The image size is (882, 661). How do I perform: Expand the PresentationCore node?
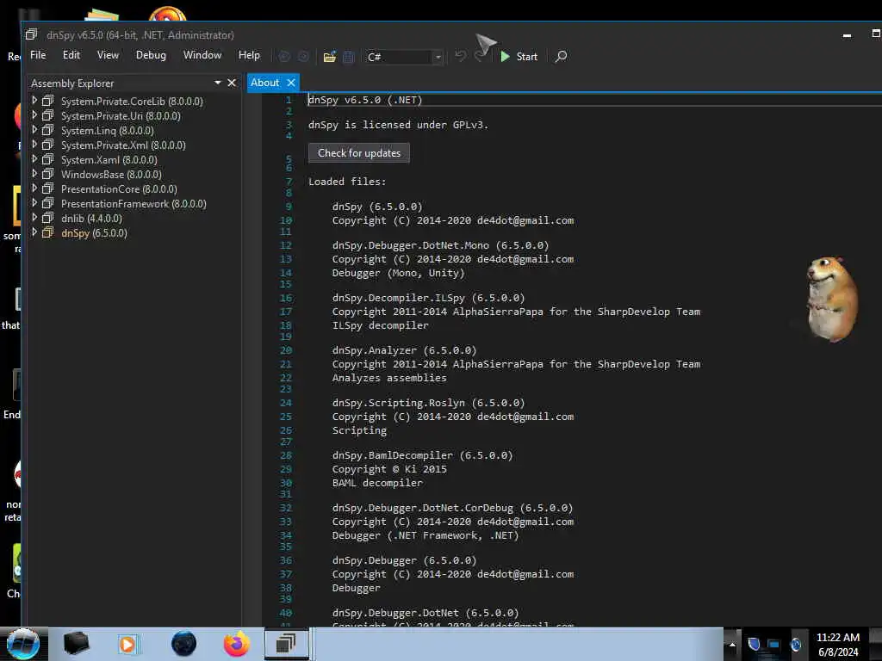click(34, 188)
